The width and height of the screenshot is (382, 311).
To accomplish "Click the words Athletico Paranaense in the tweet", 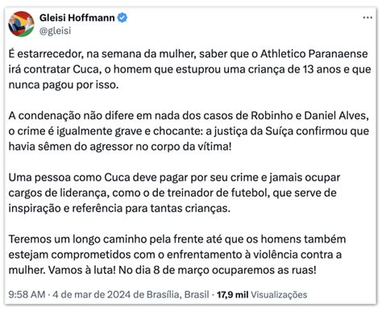I will click(x=314, y=54).
